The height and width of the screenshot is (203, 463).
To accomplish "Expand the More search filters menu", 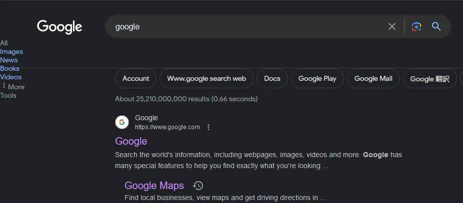I will (x=13, y=86).
